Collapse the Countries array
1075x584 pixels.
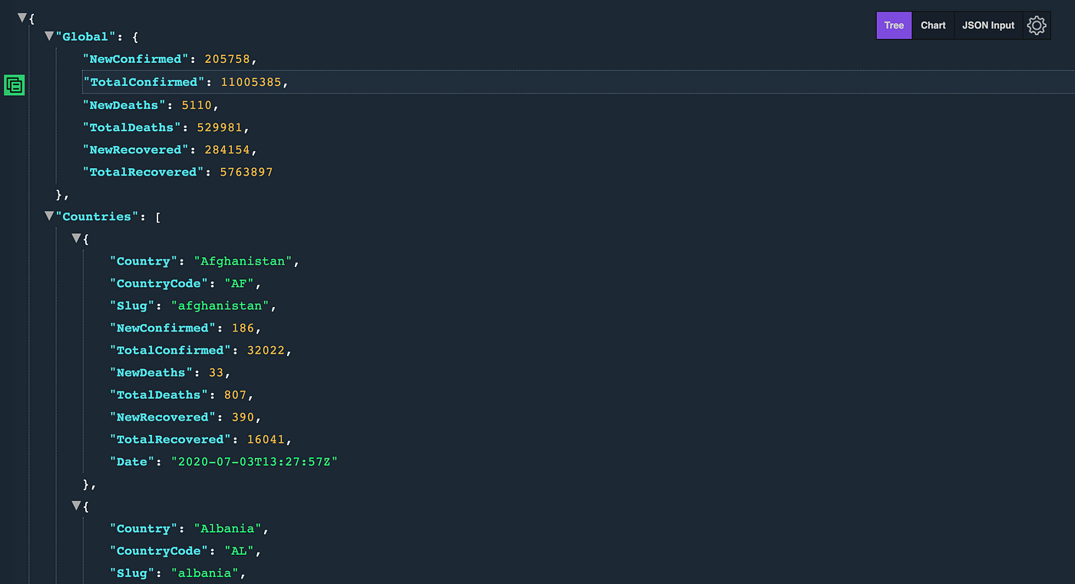(x=49, y=216)
